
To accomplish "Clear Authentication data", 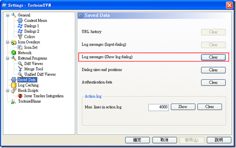I will click(213, 82).
